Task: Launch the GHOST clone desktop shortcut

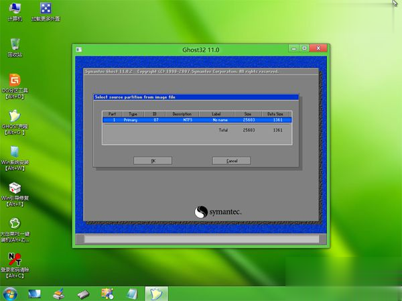Action: click(x=15, y=117)
